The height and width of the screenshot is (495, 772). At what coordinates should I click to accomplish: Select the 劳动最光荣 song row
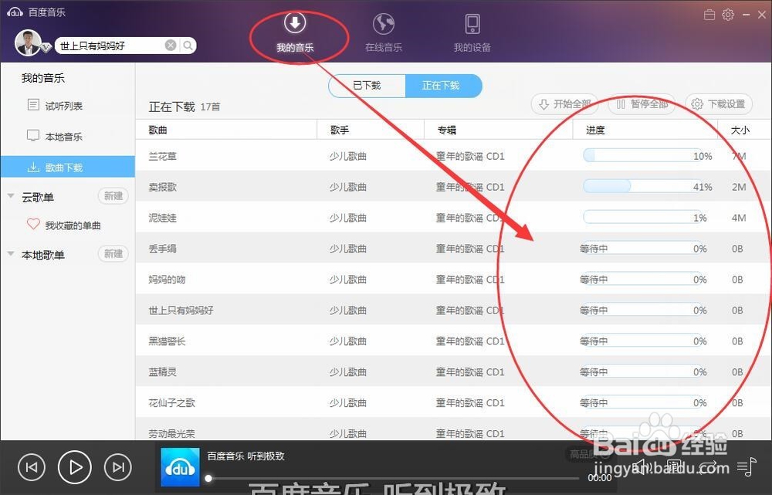pos(453,429)
